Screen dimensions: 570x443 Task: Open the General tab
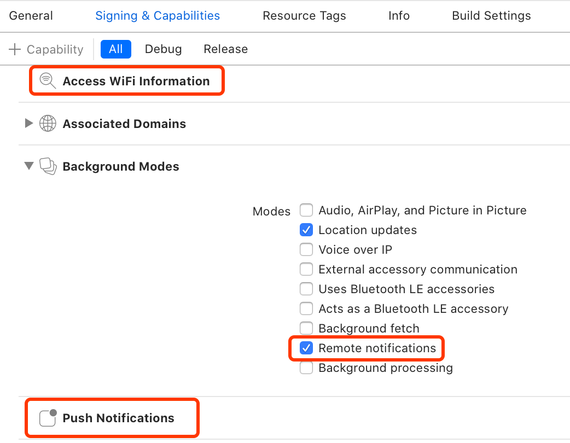click(x=31, y=16)
